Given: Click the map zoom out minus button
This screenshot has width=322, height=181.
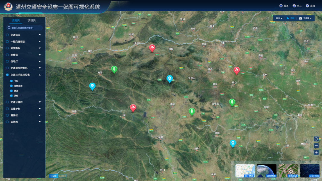Looking at the screenshot, I should [x=316, y=146].
